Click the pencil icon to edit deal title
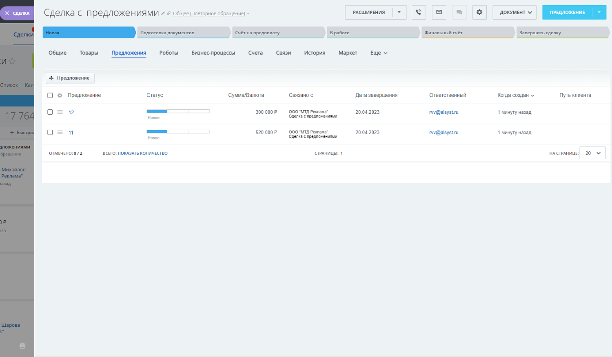612x357 pixels. 163,13
